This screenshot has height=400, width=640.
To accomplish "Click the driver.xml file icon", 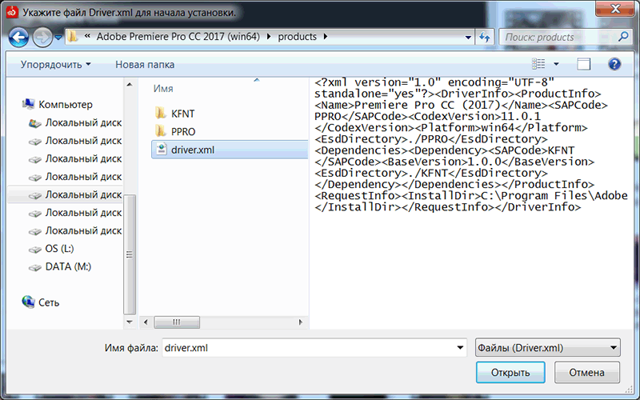I will pos(162,150).
